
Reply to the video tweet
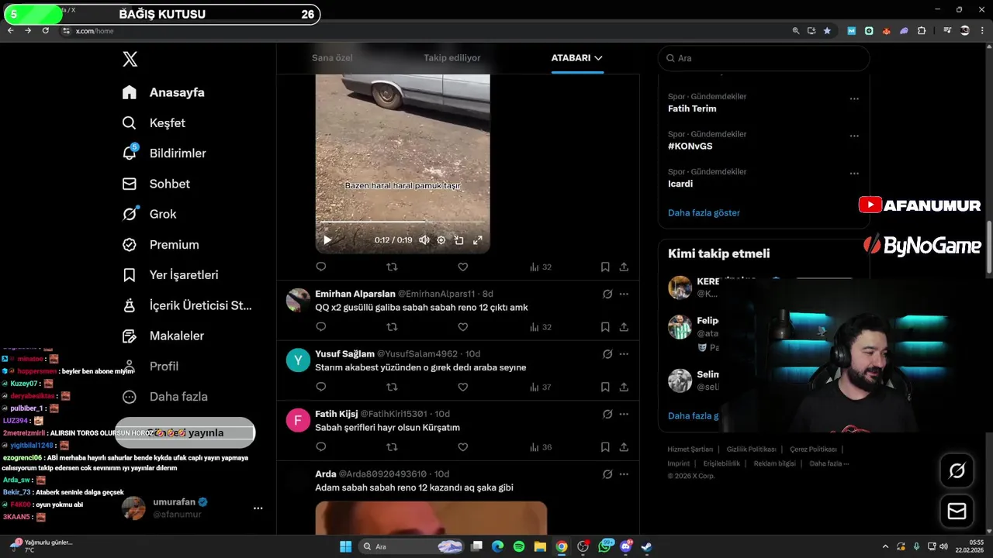[321, 267]
